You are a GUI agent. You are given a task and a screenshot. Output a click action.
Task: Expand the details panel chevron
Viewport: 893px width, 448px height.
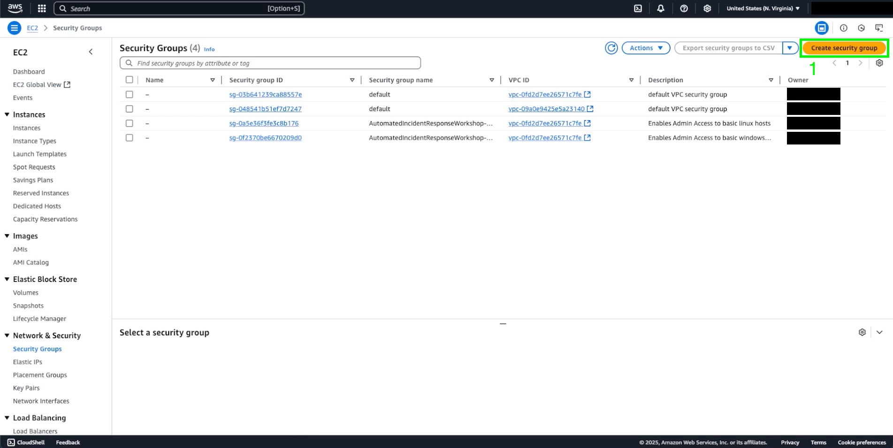click(x=879, y=332)
